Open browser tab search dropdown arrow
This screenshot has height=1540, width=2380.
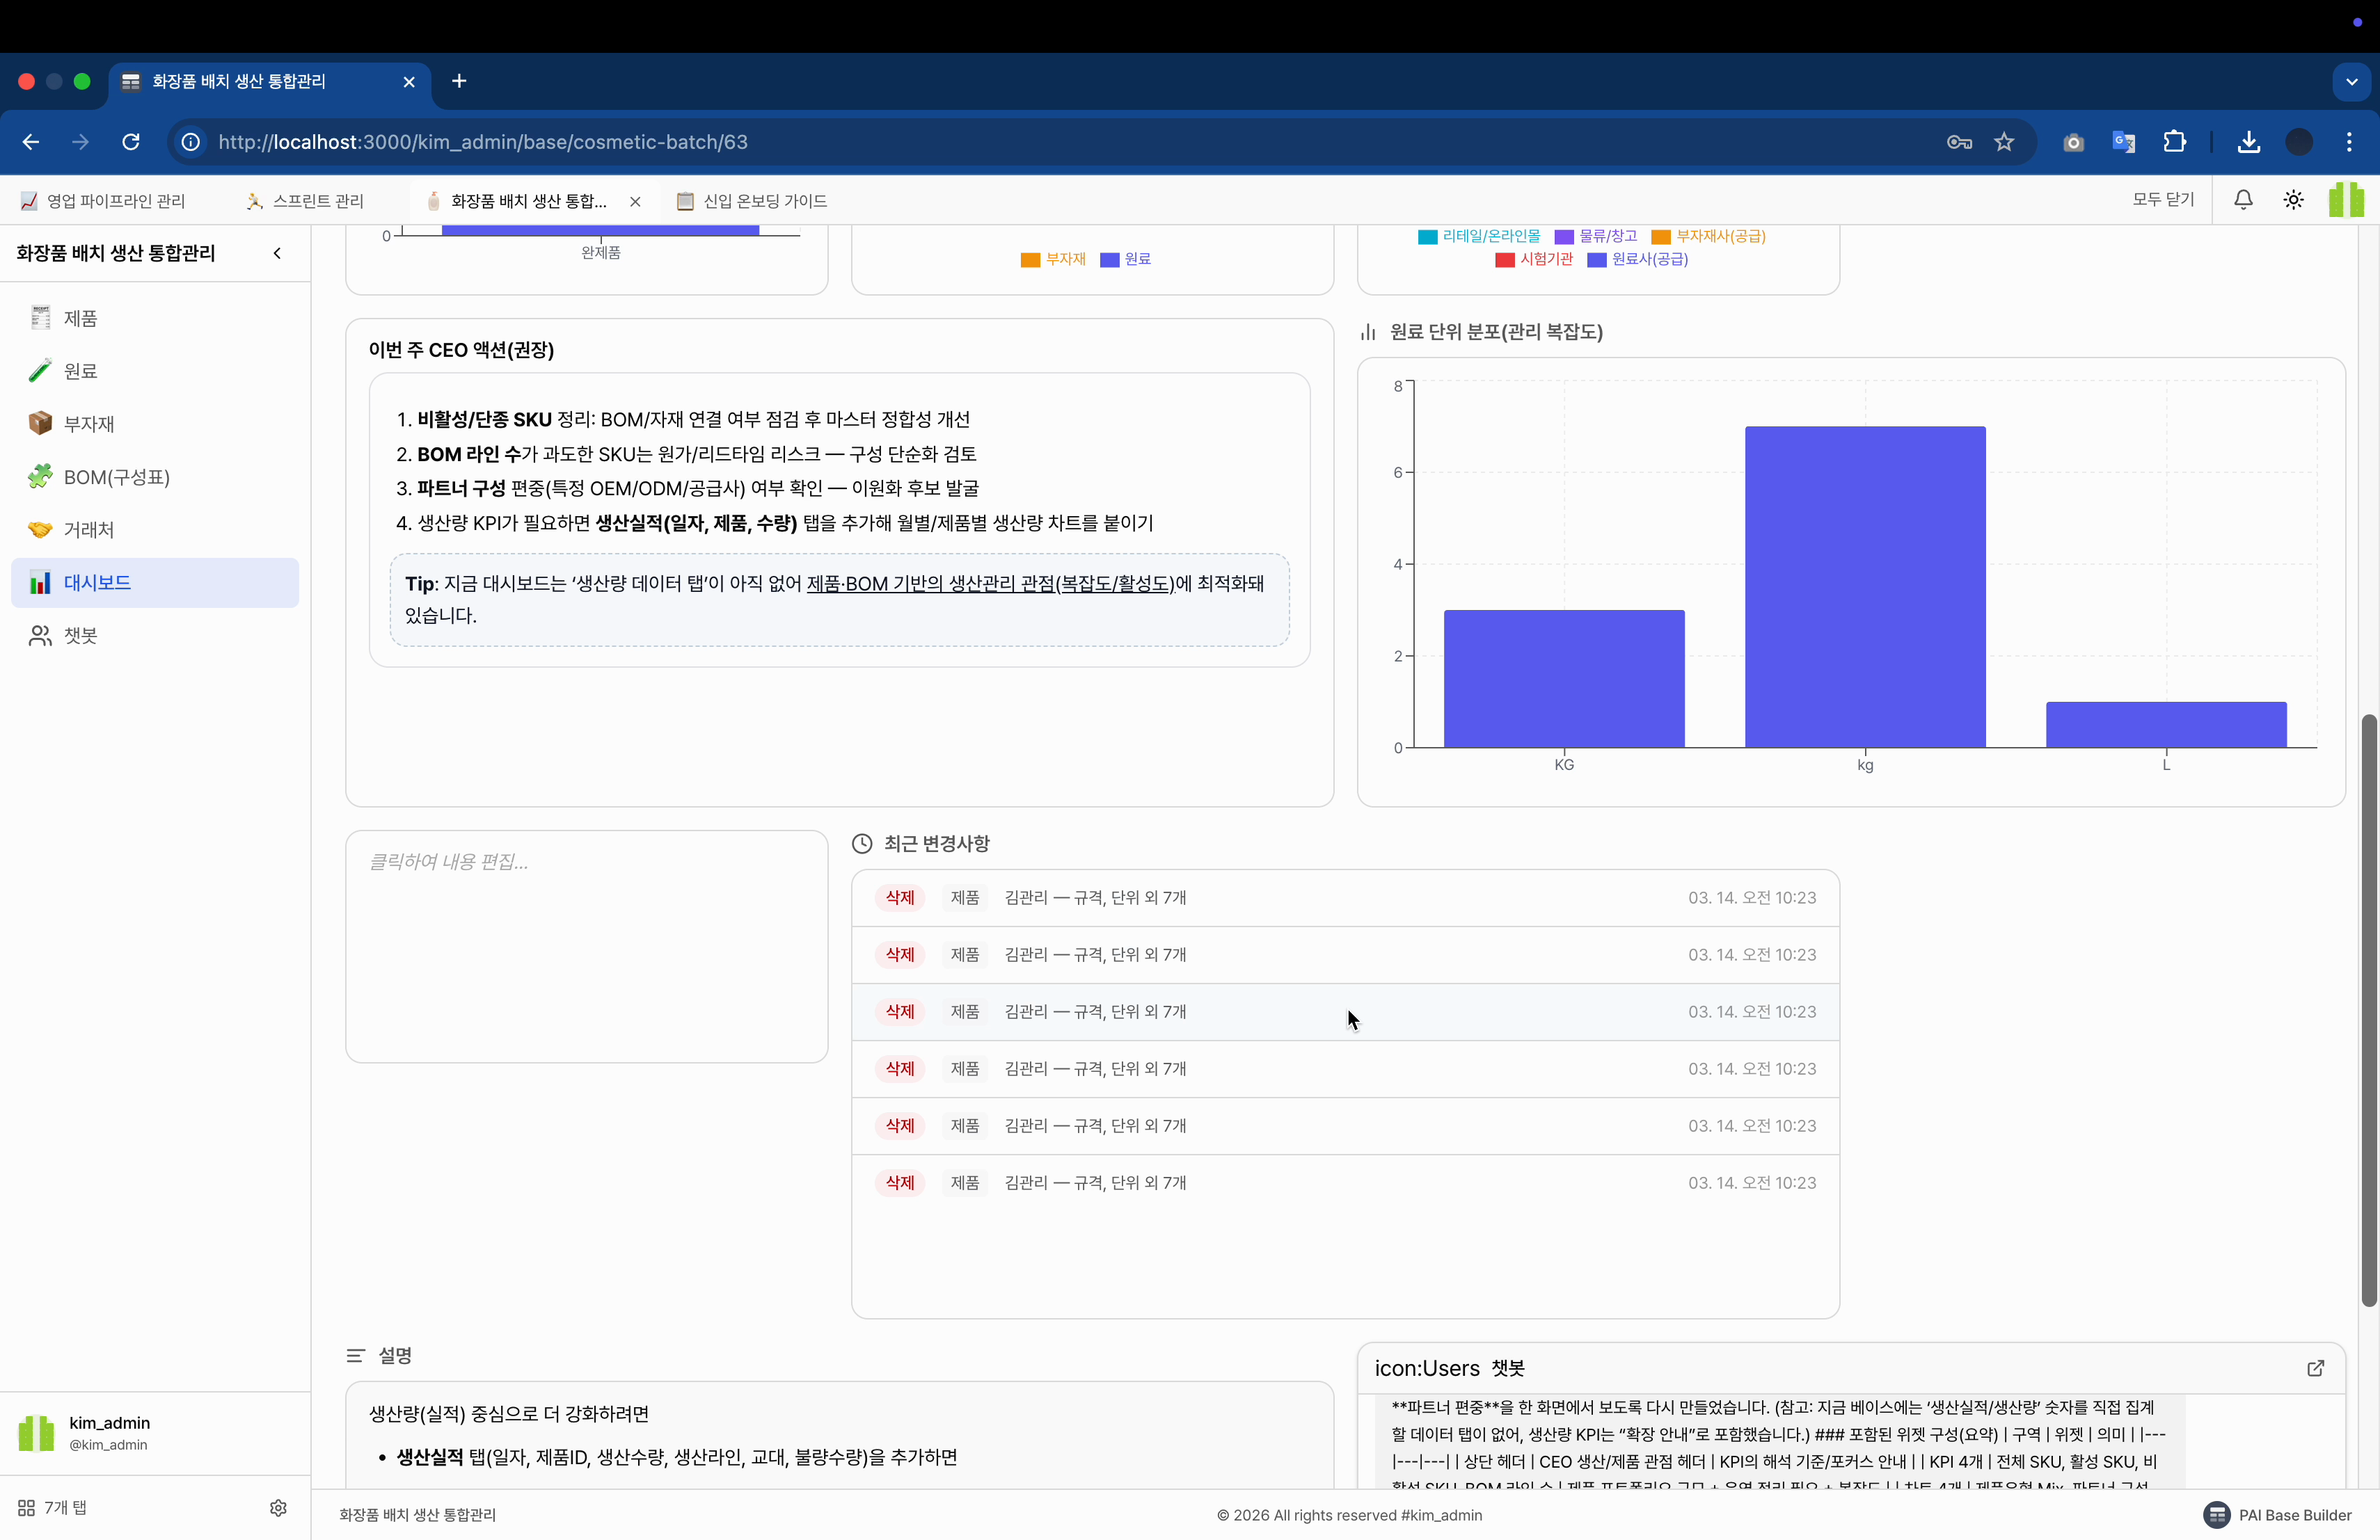(2351, 82)
